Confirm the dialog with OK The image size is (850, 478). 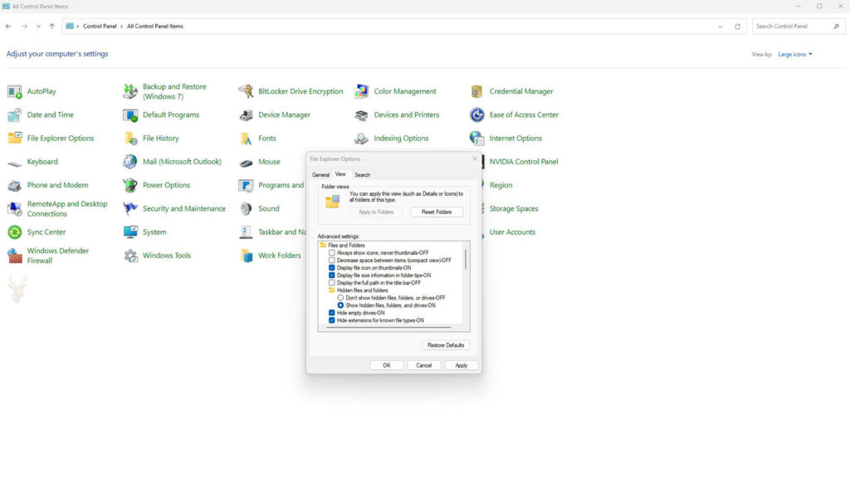pos(387,365)
